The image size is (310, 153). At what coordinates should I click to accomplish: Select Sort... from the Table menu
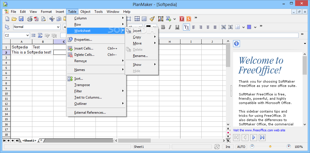pos(96,79)
